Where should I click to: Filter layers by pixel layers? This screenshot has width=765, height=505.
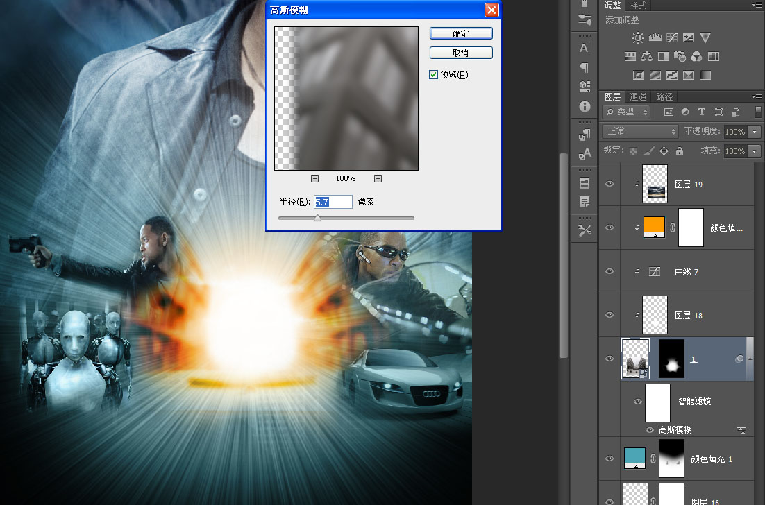tap(669, 112)
